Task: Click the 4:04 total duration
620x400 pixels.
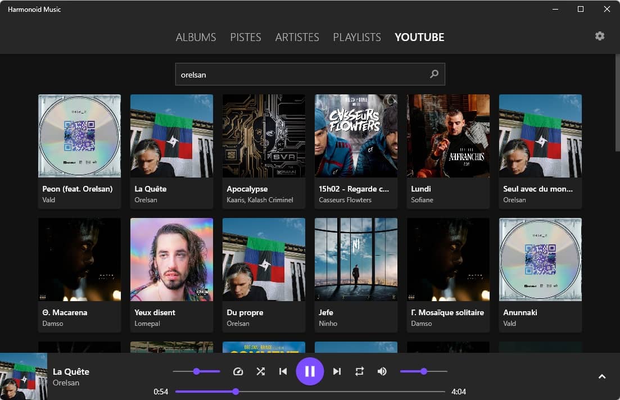Action: pyautogui.click(x=459, y=392)
